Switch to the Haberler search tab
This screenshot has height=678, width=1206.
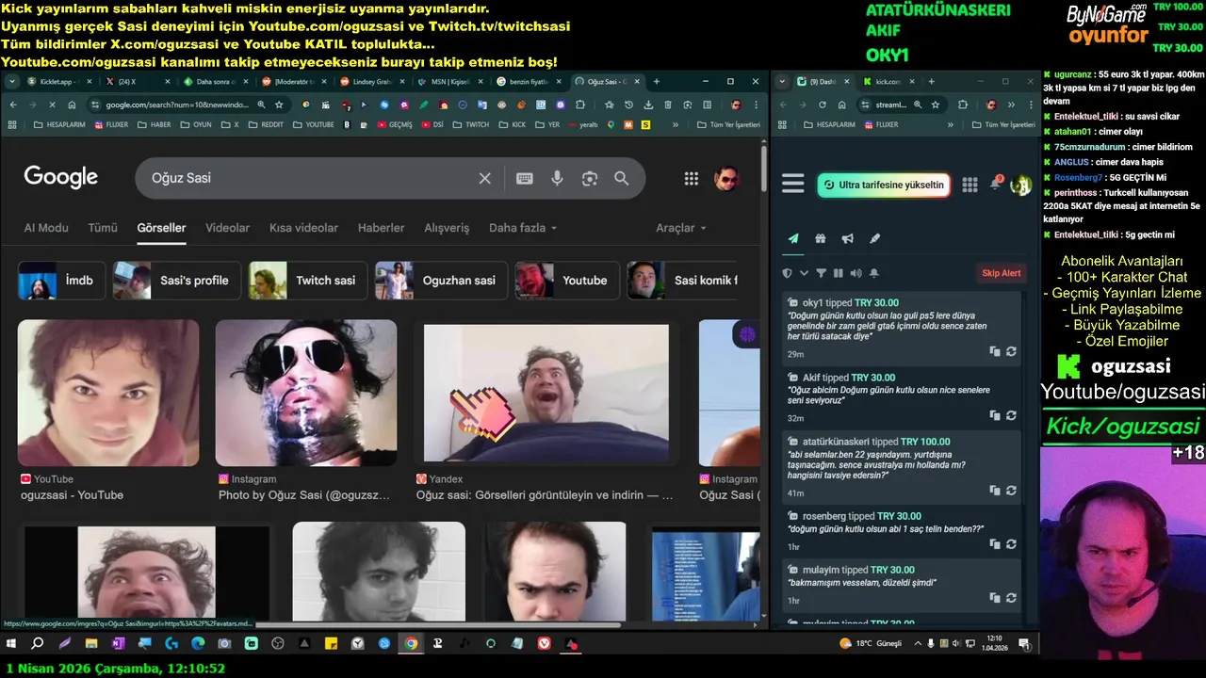click(381, 228)
